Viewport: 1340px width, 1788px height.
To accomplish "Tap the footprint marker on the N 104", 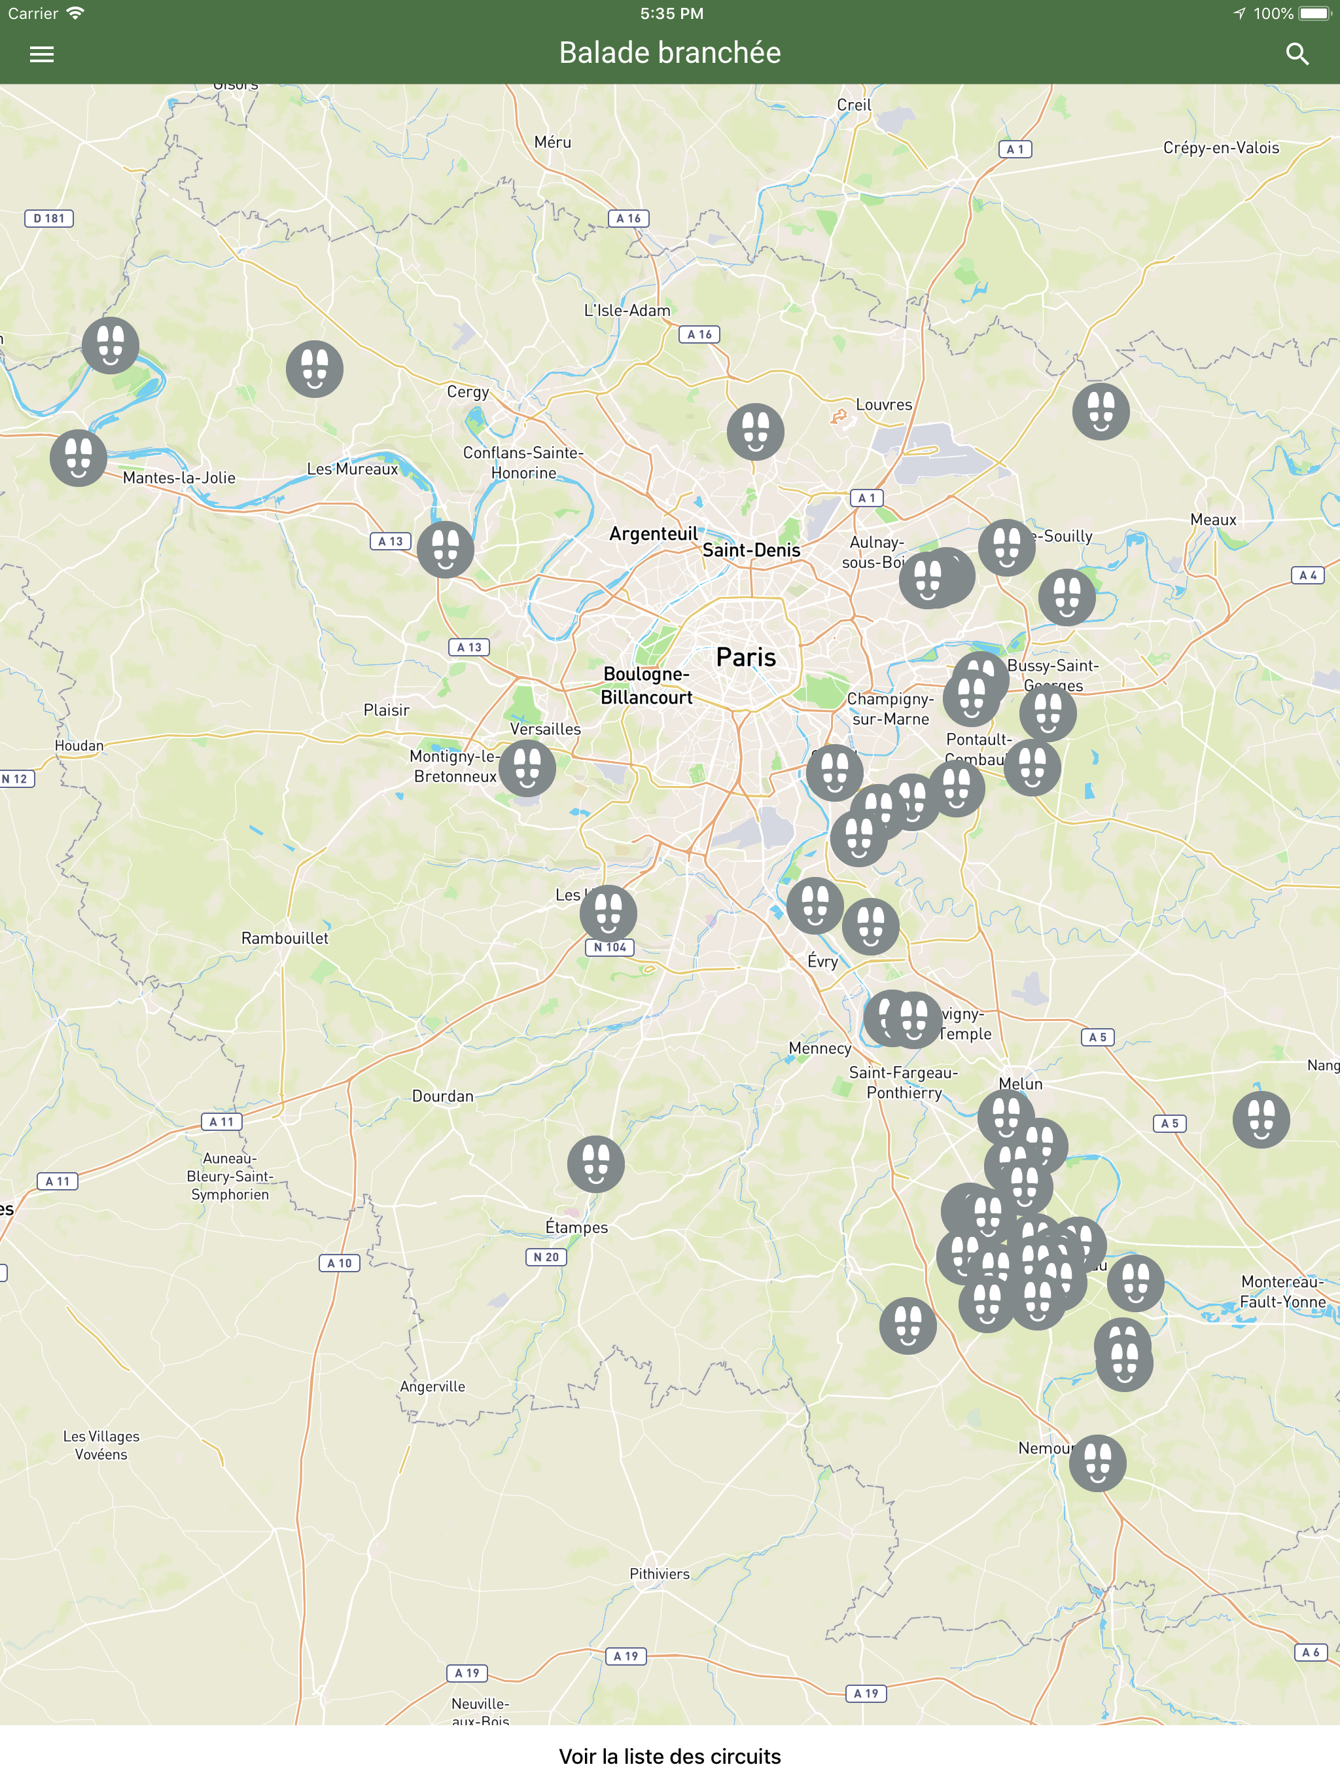I will (x=608, y=914).
